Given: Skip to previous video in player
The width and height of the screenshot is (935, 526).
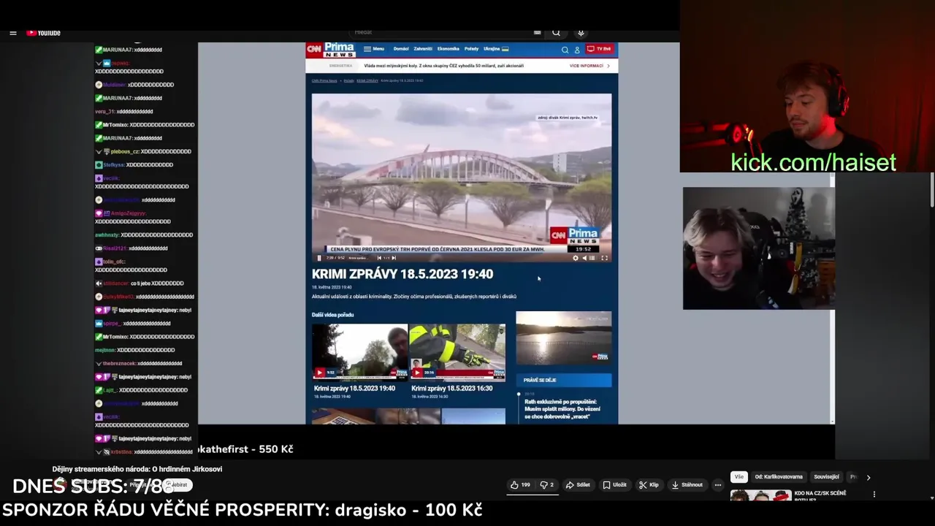Looking at the screenshot, I should 378,258.
